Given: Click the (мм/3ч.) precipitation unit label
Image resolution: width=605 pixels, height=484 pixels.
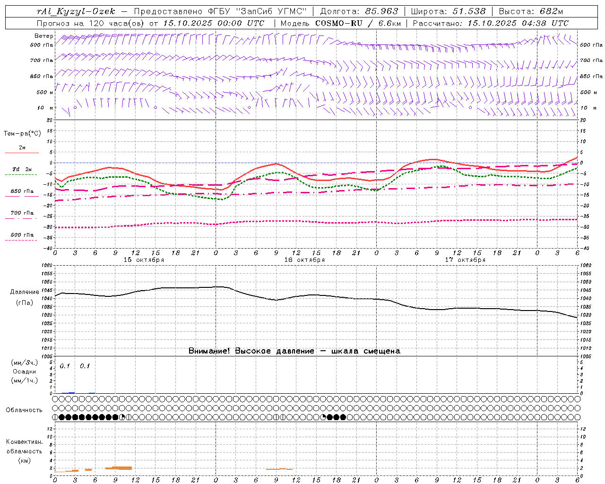Looking at the screenshot, I should [24, 363].
